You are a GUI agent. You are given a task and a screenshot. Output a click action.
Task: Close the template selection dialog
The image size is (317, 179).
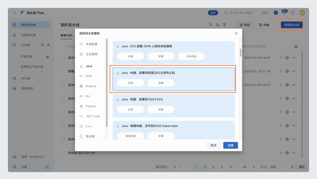pyautogui.click(x=236, y=33)
